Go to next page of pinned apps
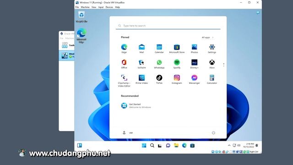The width and height of the screenshot is (293, 165). click(224, 66)
